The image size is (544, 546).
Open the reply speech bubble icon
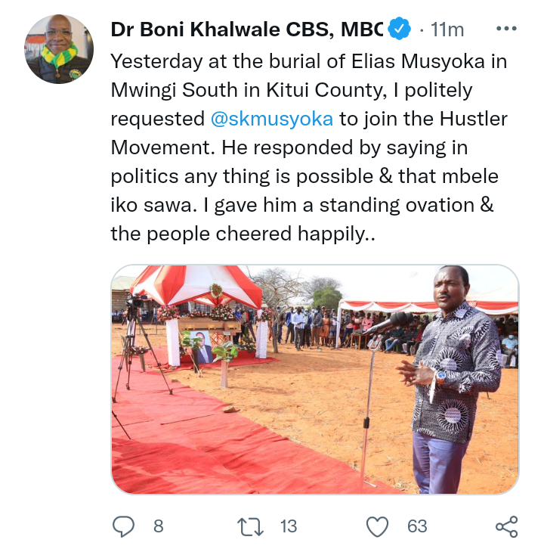pyautogui.click(x=123, y=526)
